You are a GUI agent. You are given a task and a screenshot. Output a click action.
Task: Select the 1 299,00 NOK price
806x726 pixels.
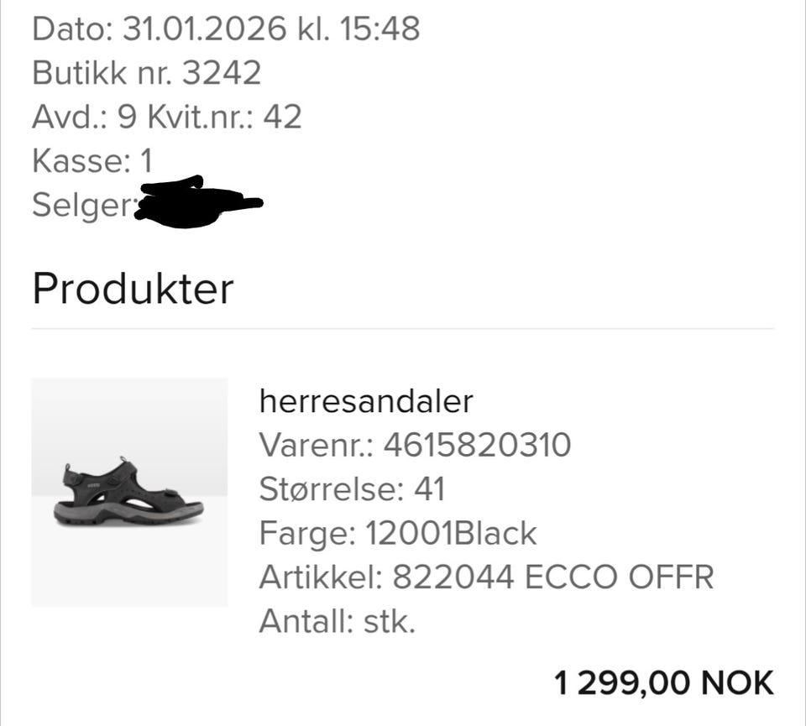[x=663, y=683]
